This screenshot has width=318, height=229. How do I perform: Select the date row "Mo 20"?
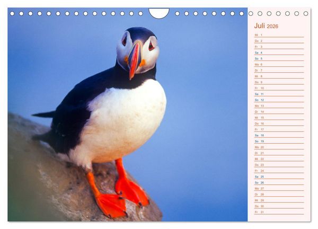pyautogui.click(x=279, y=147)
